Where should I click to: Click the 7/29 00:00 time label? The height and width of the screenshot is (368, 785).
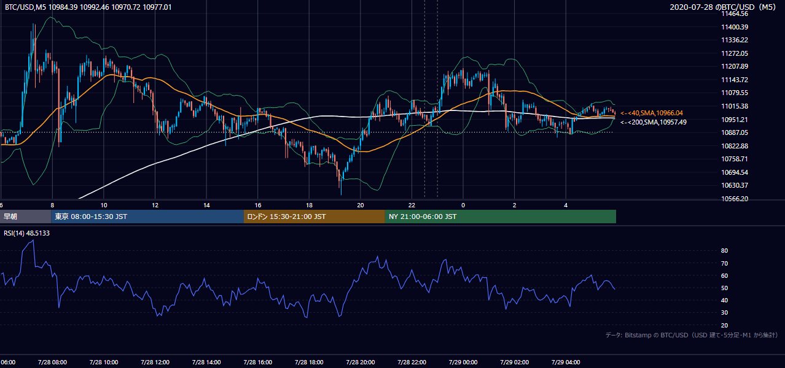[463, 362]
